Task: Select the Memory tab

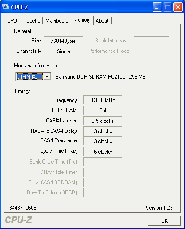Action: pos(82,20)
